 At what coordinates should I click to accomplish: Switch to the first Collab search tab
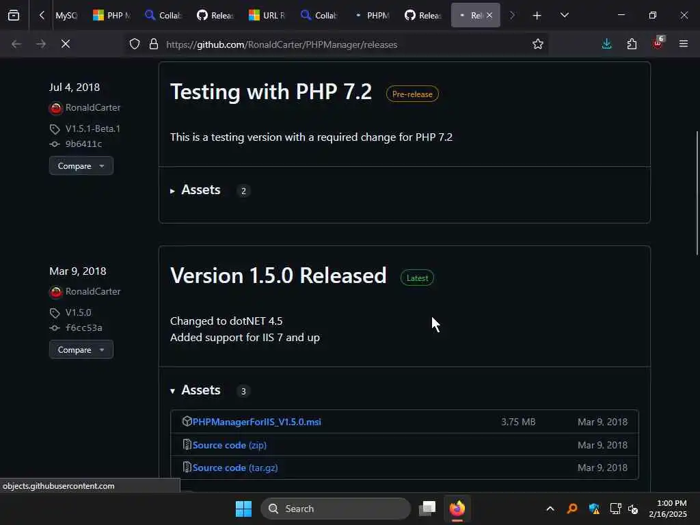coord(163,15)
